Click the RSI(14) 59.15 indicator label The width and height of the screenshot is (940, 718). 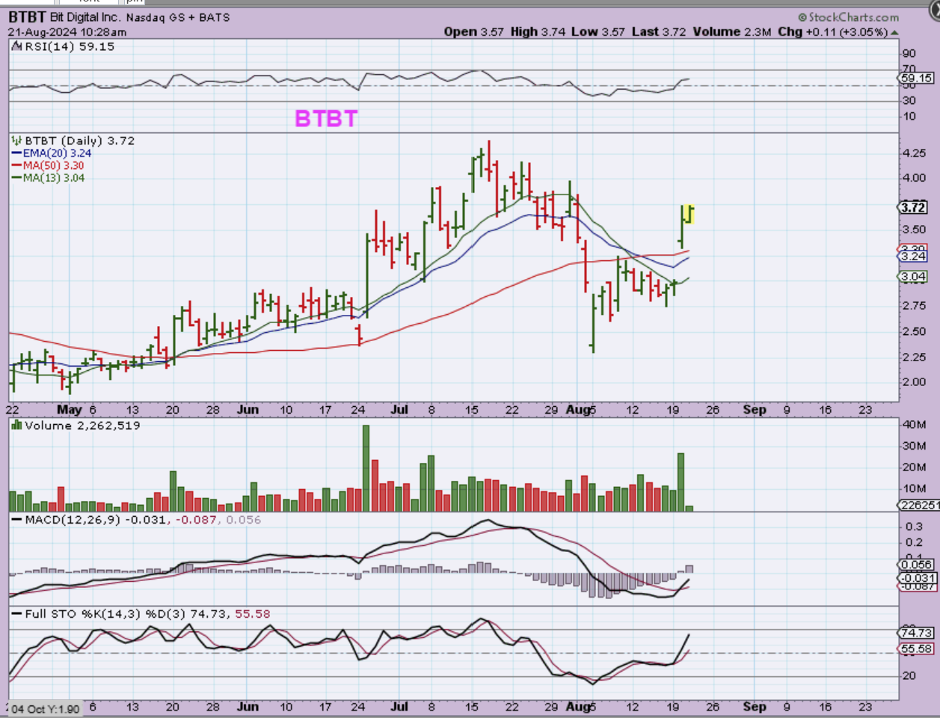click(70, 46)
